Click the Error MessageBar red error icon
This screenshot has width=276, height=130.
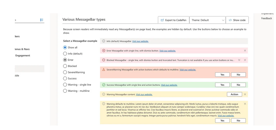(104, 51)
